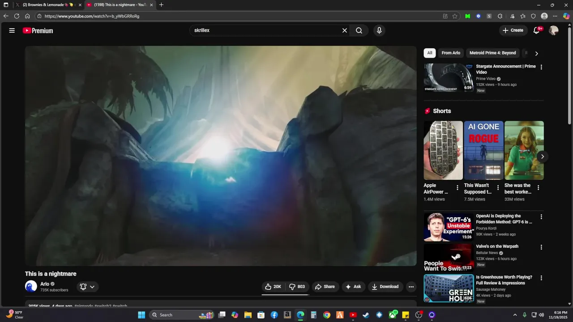Image resolution: width=573 pixels, height=322 pixels.
Task: Open a new browser tab
Action: [161, 5]
